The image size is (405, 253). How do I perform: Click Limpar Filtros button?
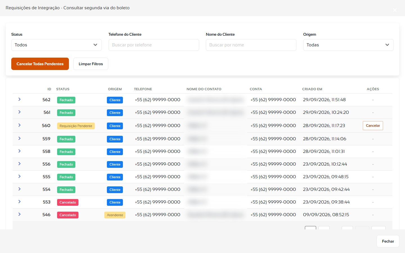point(91,64)
